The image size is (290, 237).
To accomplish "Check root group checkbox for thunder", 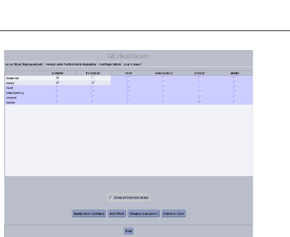I will [128, 78].
